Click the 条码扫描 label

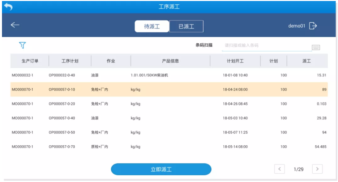click(204, 45)
